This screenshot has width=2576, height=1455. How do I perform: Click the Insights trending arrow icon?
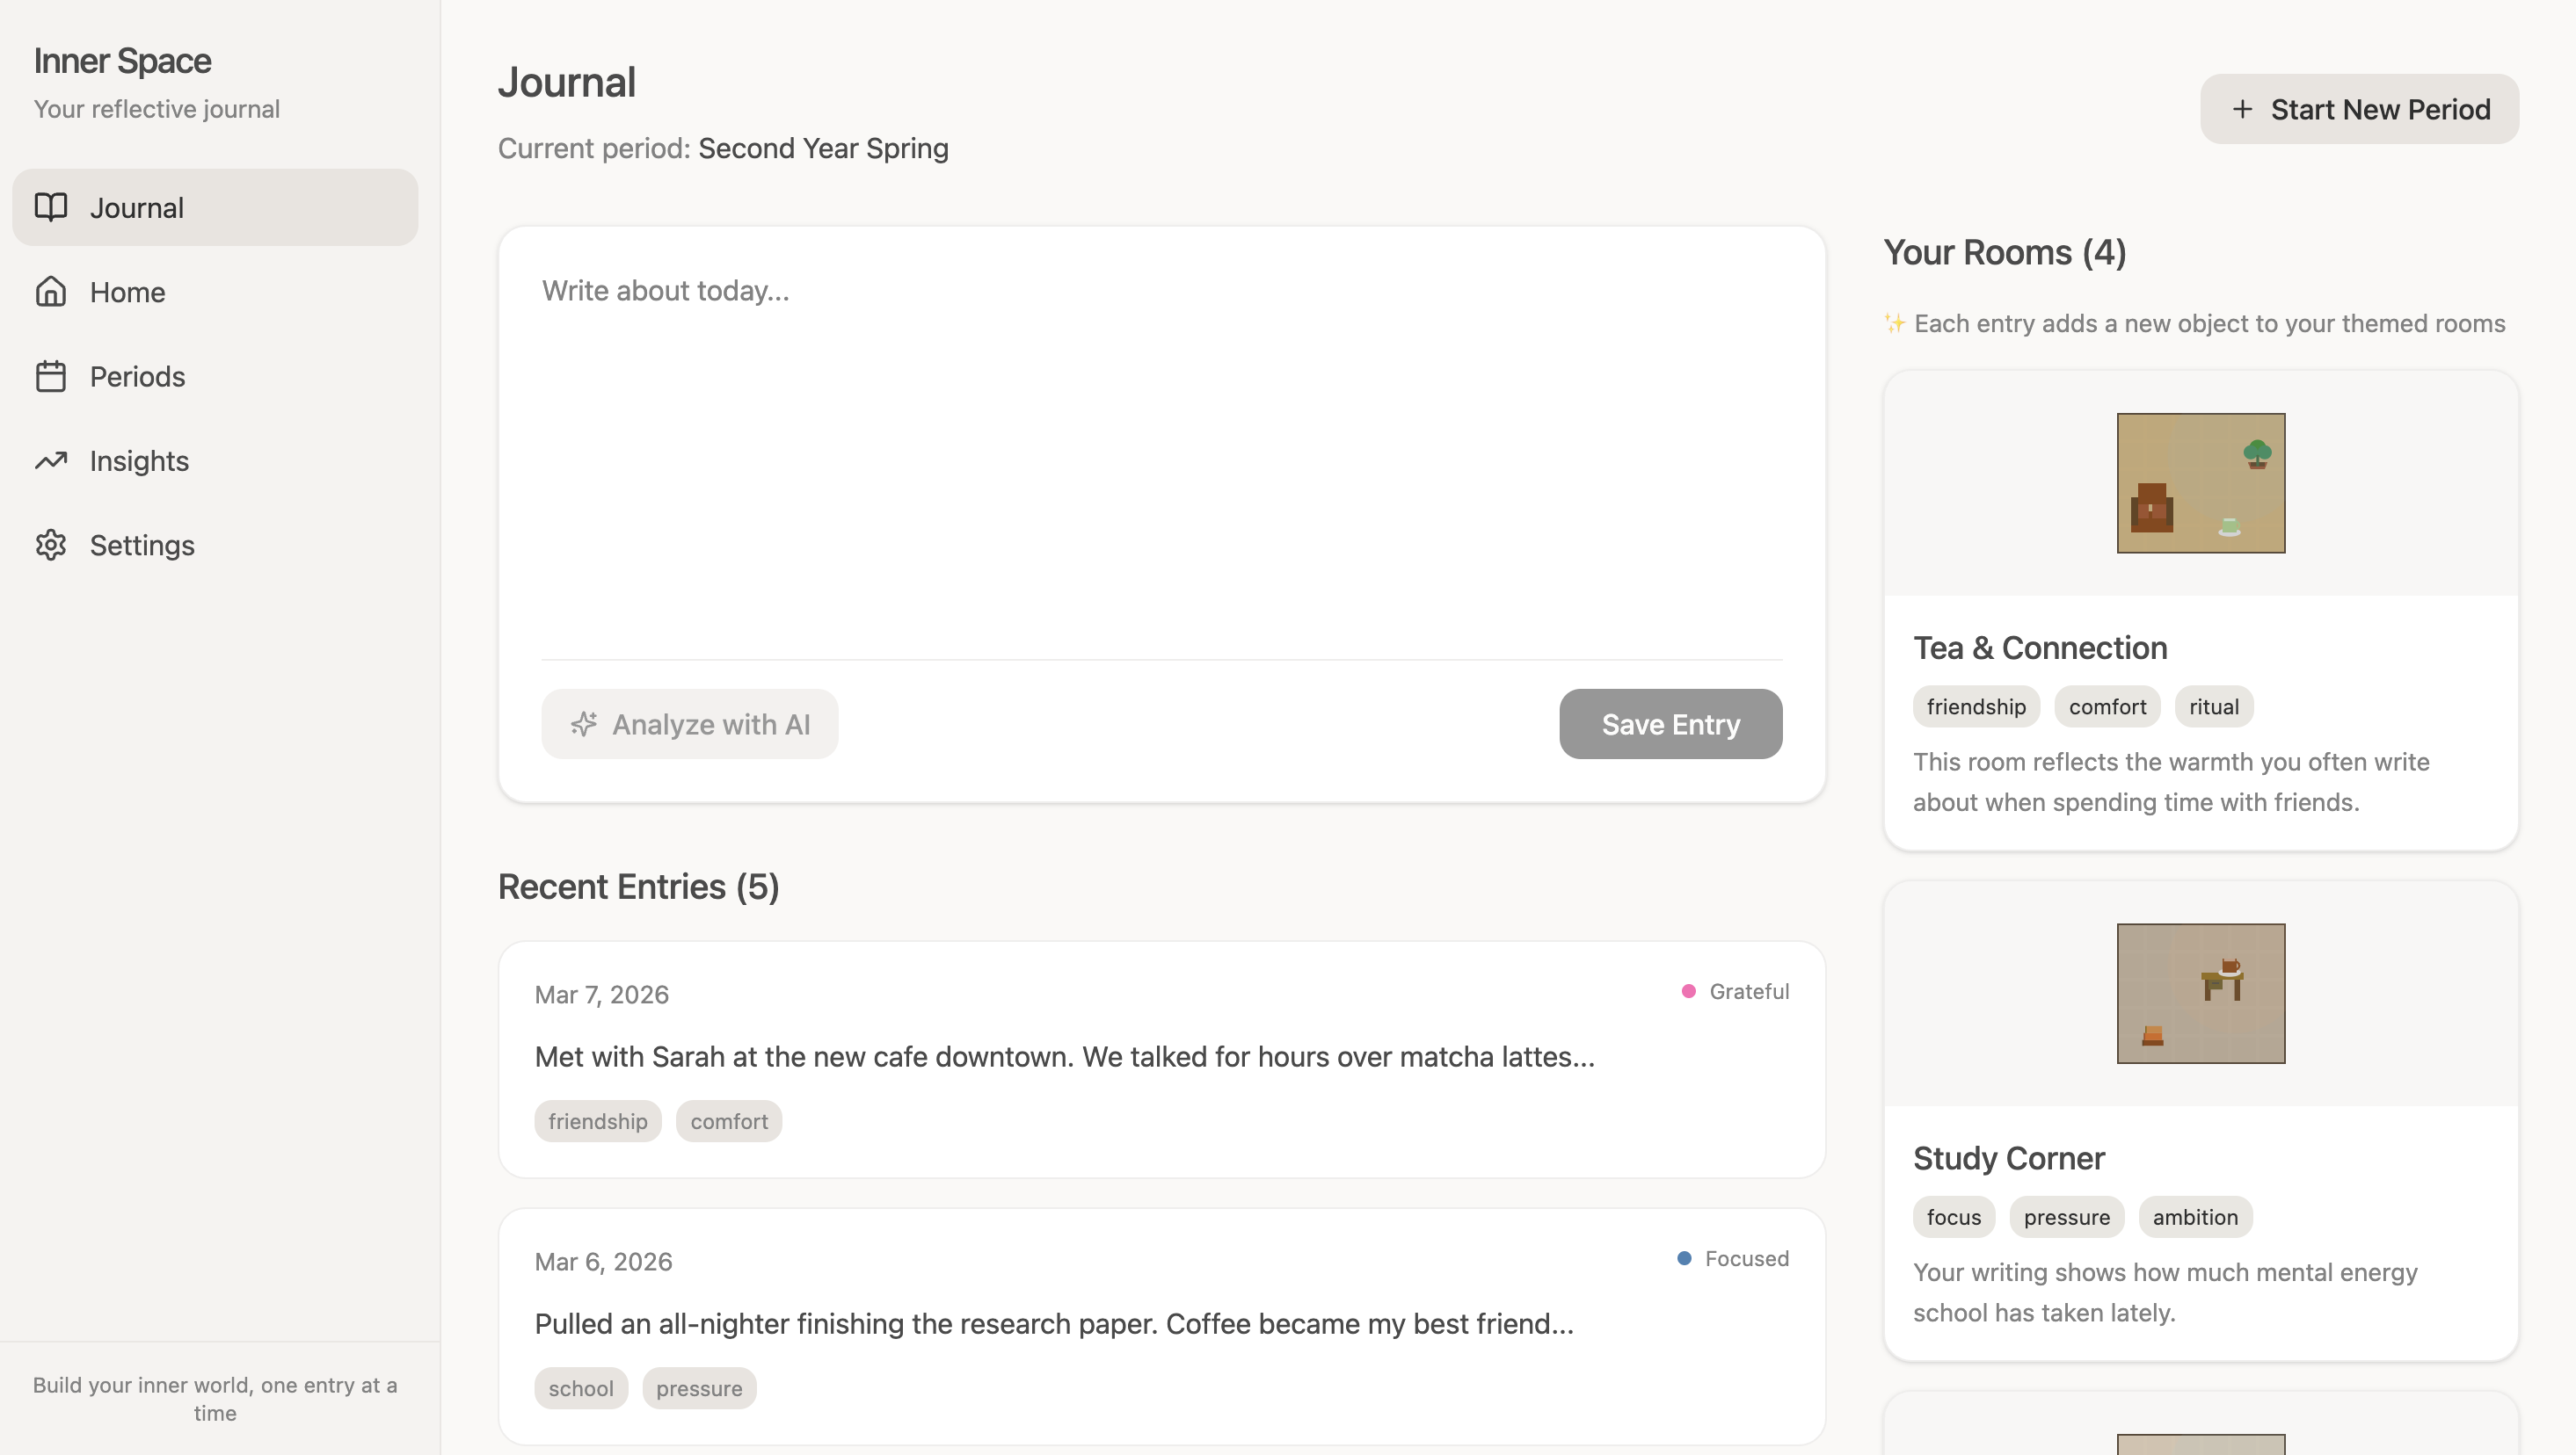[x=51, y=460]
